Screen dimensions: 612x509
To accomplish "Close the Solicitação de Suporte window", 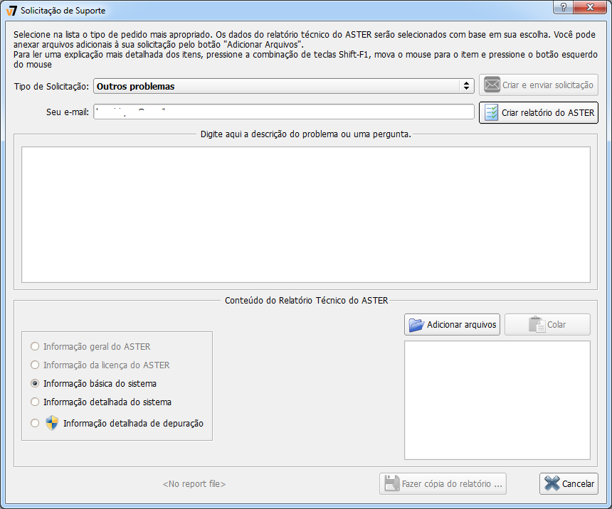I will point(592,6).
